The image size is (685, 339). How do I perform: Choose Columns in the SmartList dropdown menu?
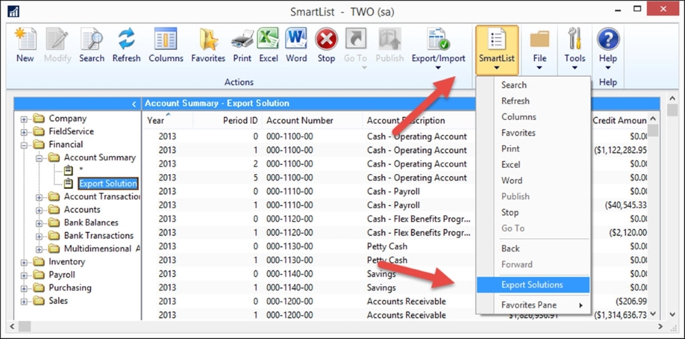(x=533, y=117)
